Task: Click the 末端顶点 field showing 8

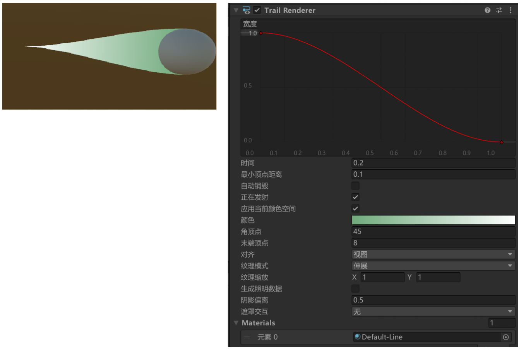Action: click(x=434, y=243)
